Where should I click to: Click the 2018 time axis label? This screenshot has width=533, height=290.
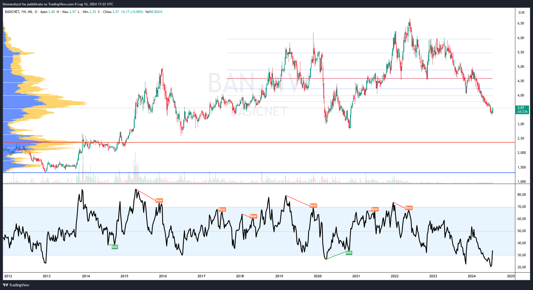point(240,276)
